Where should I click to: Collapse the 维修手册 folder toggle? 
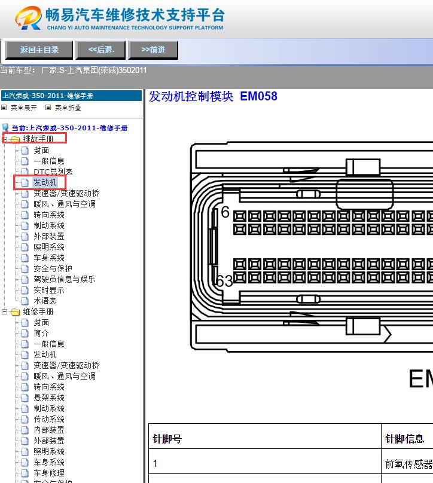click(5, 311)
